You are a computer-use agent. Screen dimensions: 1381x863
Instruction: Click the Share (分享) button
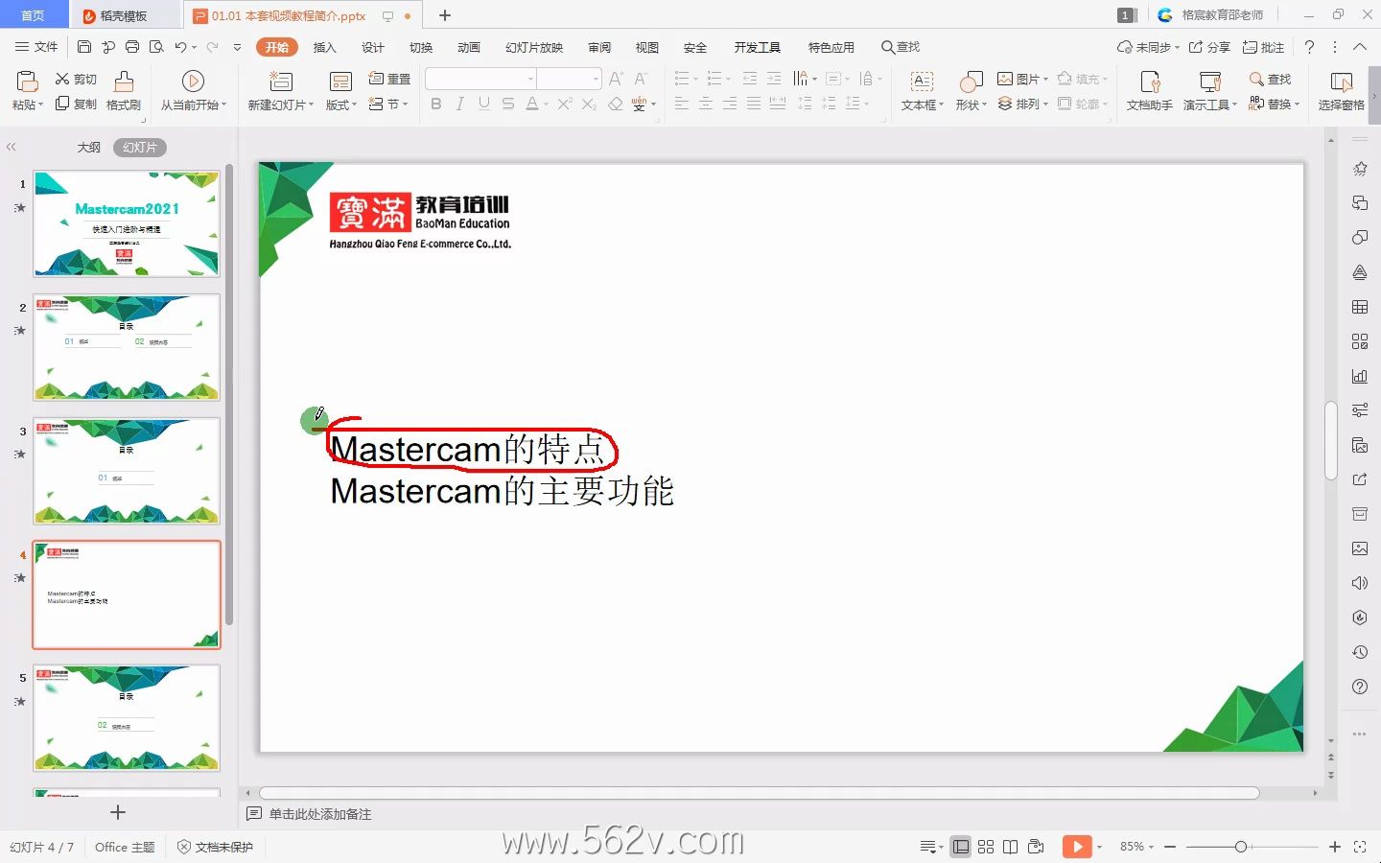(1209, 47)
